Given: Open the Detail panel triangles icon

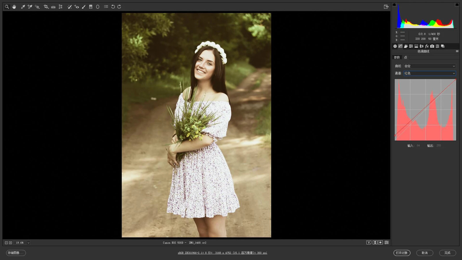Looking at the screenshot, I should [x=406, y=46].
